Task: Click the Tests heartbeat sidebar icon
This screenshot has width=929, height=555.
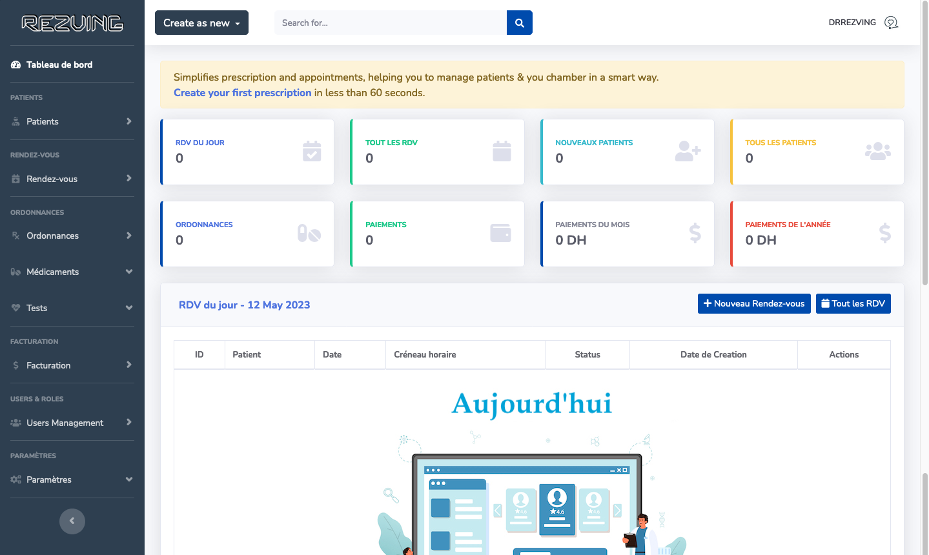Action: tap(15, 308)
